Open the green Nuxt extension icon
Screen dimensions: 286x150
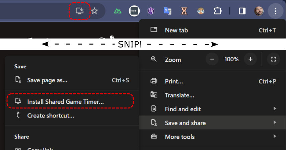117,11
